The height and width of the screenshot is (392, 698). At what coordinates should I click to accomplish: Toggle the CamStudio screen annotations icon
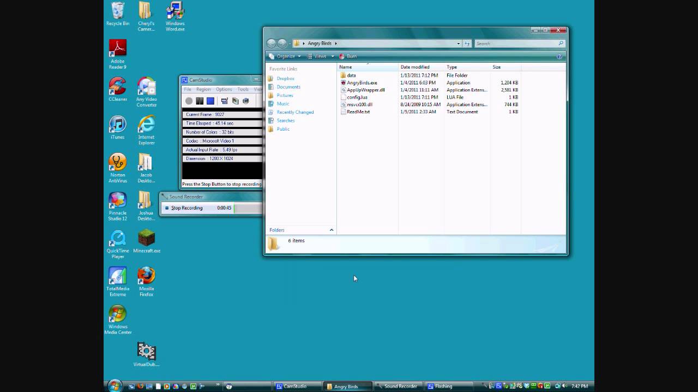[x=224, y=101]
